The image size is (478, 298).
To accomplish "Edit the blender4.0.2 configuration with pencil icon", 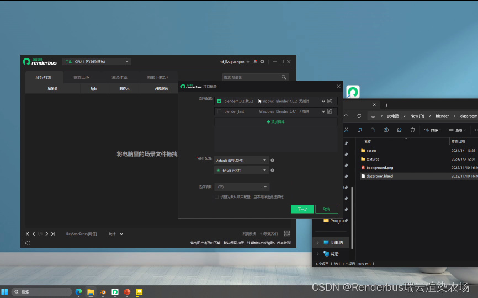I will 330,101.
